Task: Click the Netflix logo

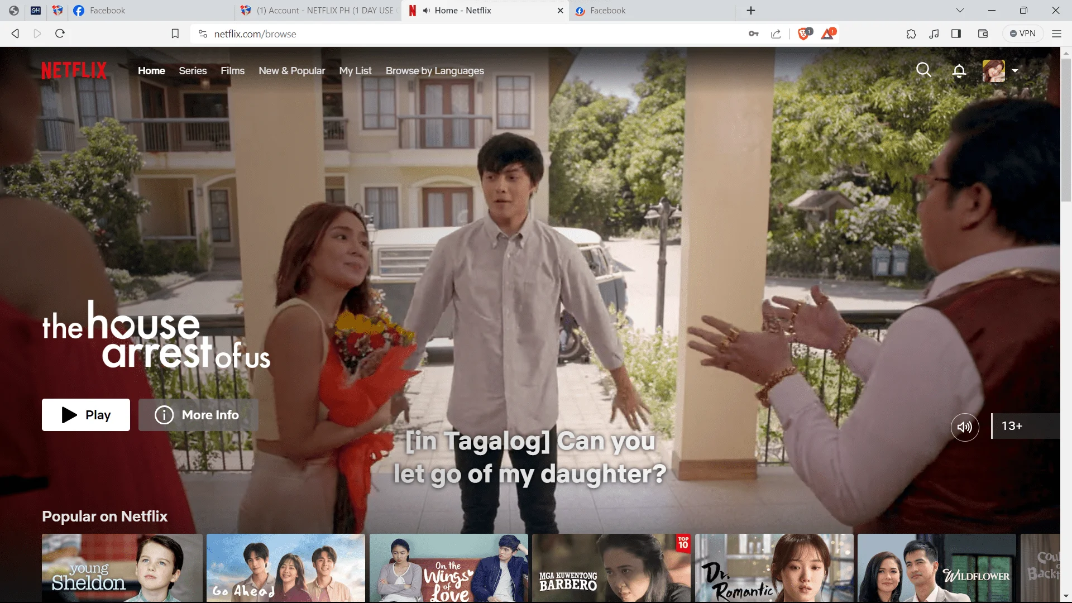Action: [x=74, y=70]
